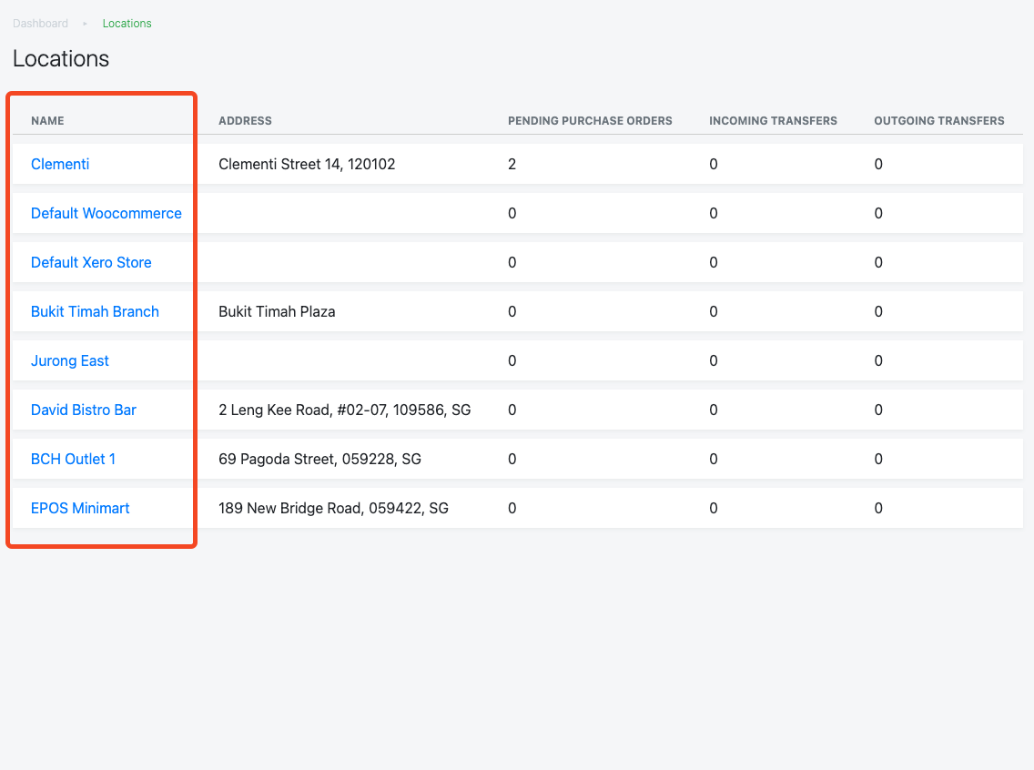Click Bukit Timah Branch's pending purchase orders count

(x=512, y=312)
